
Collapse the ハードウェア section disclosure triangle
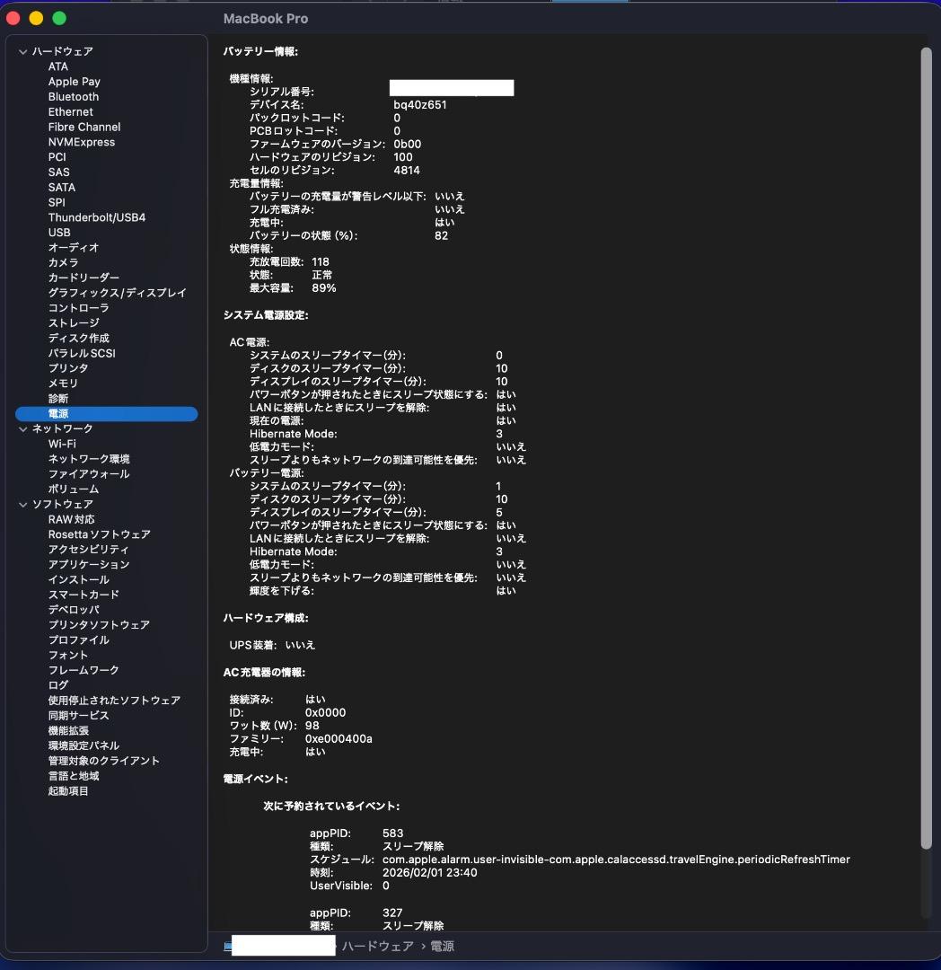click(x=22, y=52)
